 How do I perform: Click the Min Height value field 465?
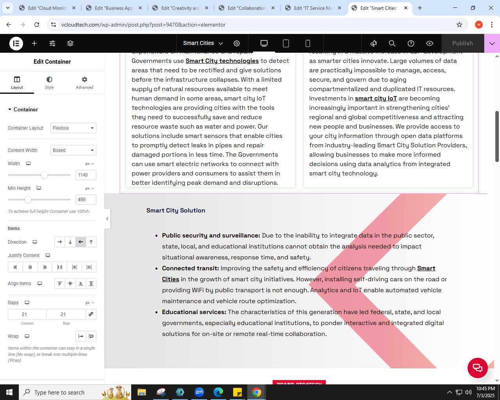coord(86,200)
